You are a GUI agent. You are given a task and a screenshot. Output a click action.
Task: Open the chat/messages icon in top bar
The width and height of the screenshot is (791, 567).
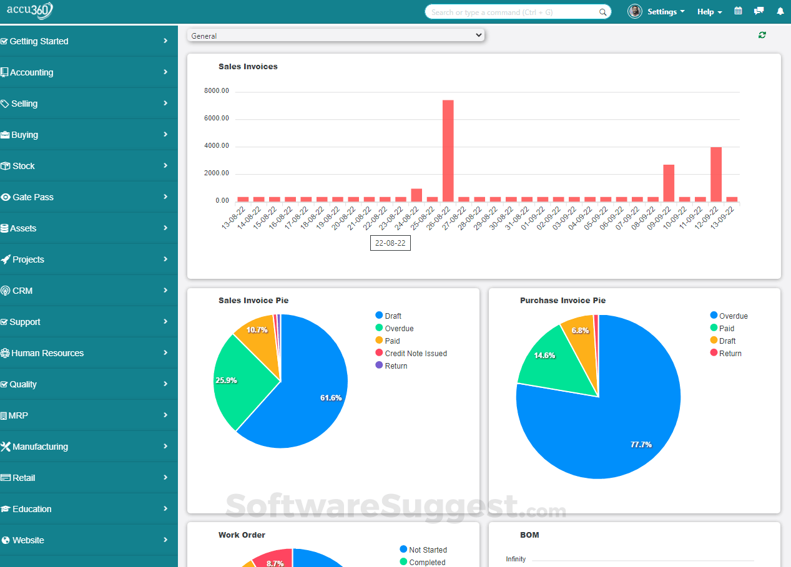coord(758,11)
